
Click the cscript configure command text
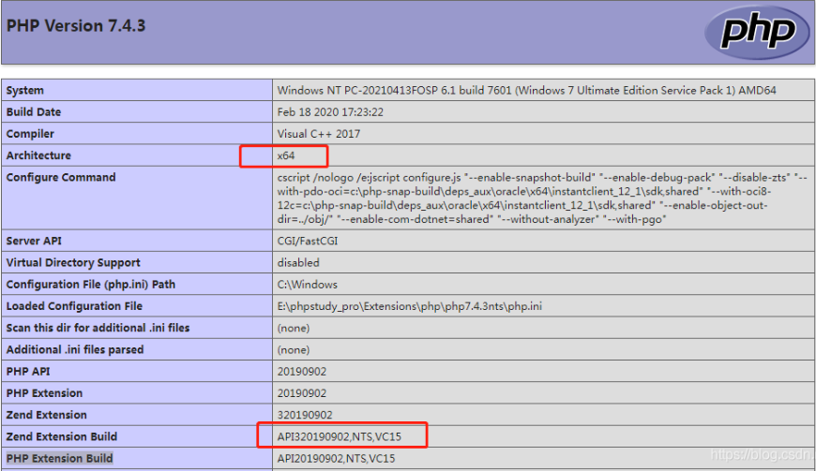coord(542,199)
